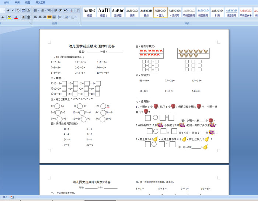Apply the 正文 style
Viewport: 258px width, 201px height.
pos(160,12)
